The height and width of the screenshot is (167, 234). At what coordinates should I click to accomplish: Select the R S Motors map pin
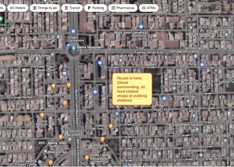(194, 116)
